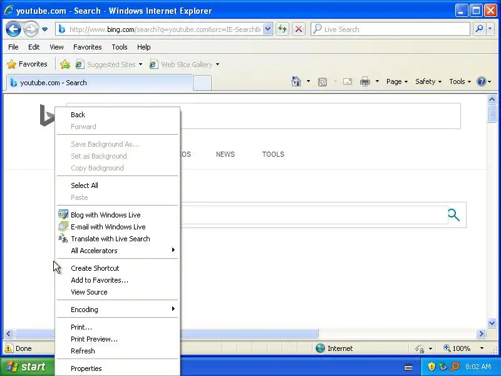Screen dimensions: 501x376
Task: Open the Edit menu
Action: click(x=34, y=47)
